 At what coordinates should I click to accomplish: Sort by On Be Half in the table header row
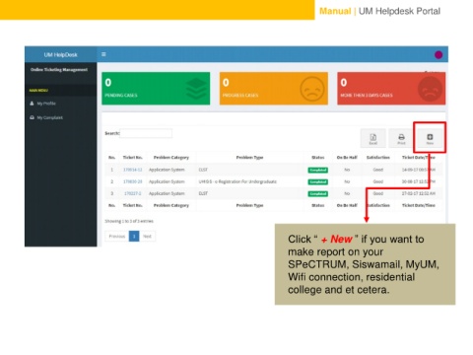point(347,158)
